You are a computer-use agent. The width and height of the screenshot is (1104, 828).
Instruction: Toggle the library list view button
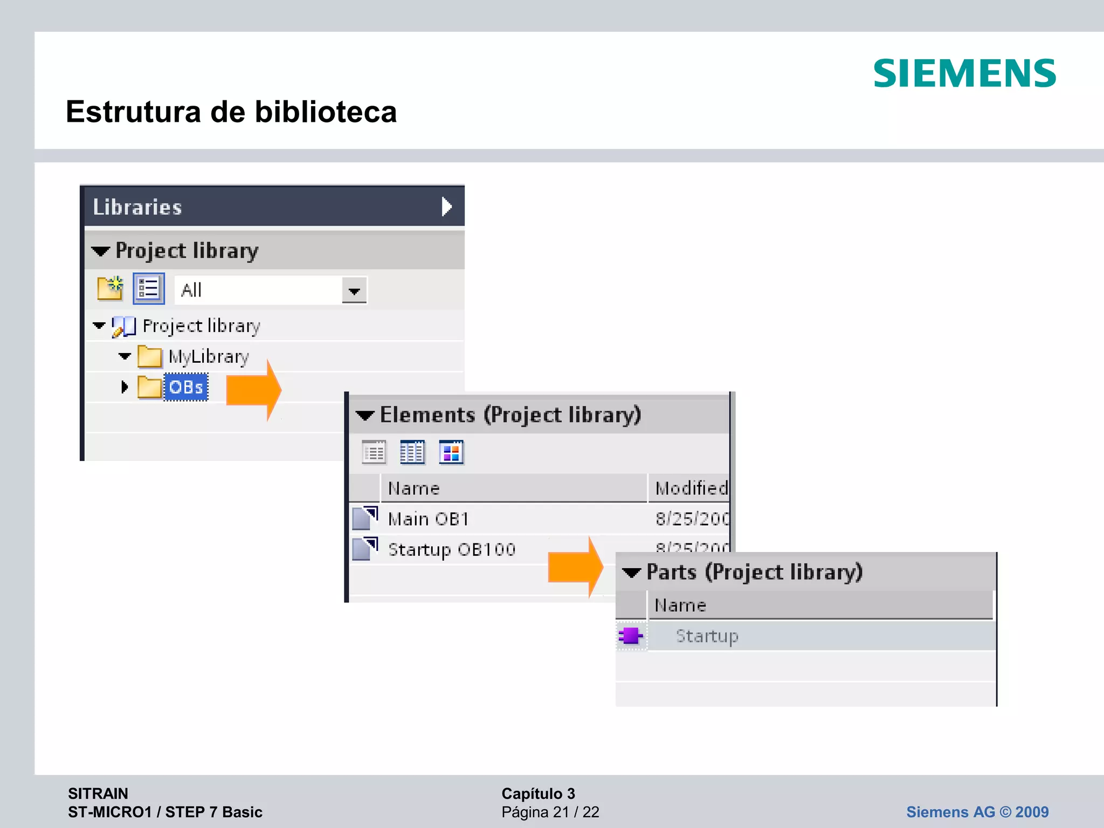click(148, 289)
